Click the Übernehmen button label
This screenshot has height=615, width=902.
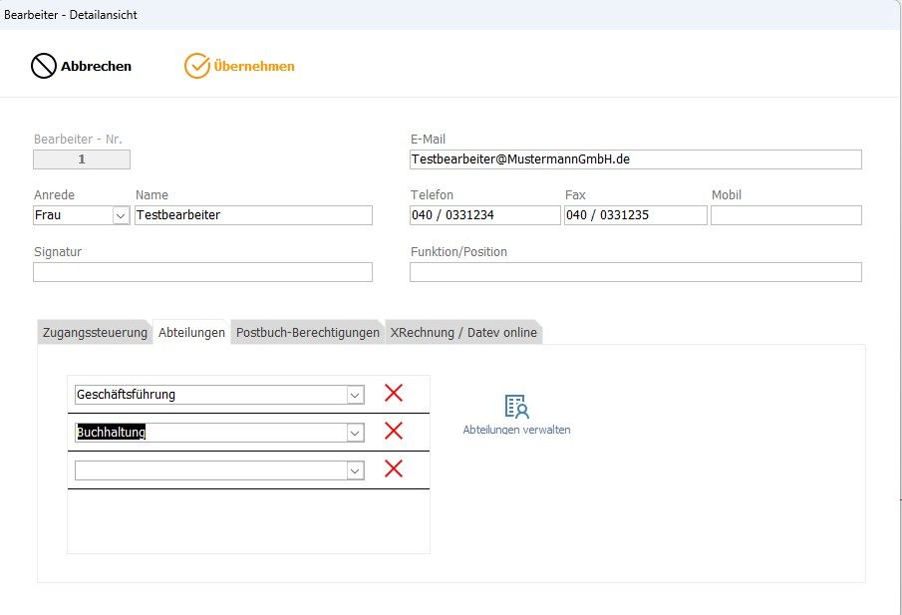coord(254,66)
